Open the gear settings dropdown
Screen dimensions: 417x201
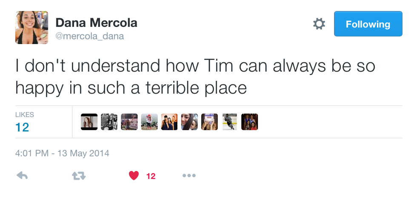point(319,24)
